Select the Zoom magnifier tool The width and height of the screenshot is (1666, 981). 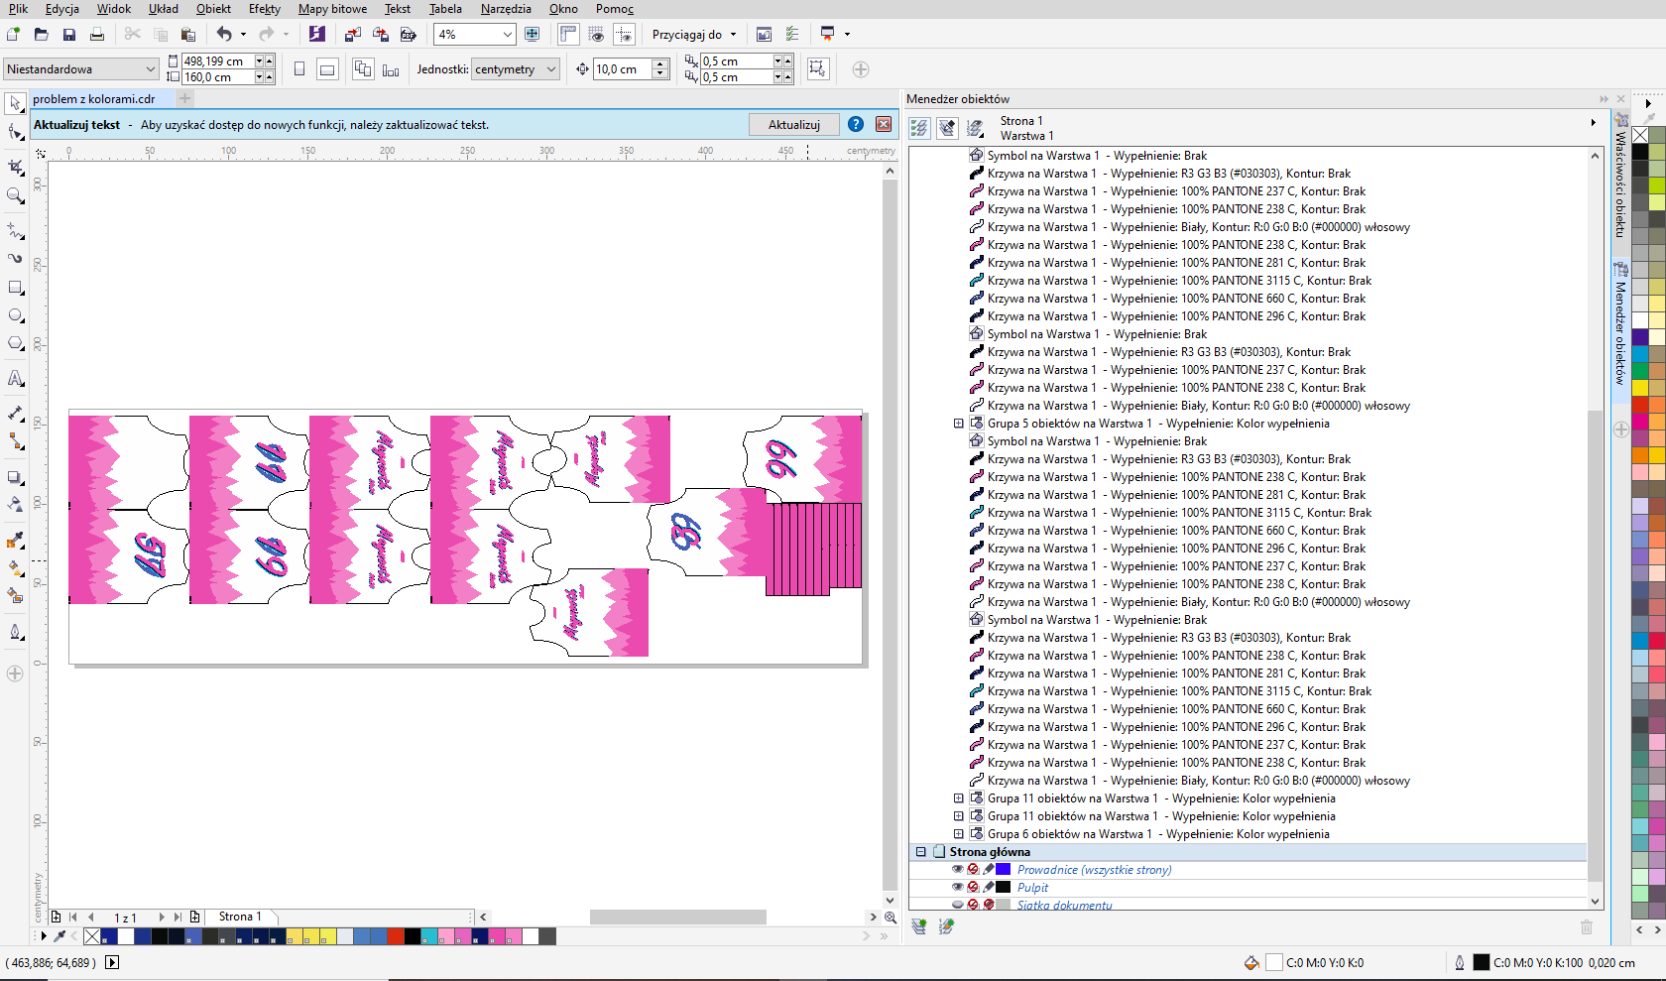click(16, 196)
